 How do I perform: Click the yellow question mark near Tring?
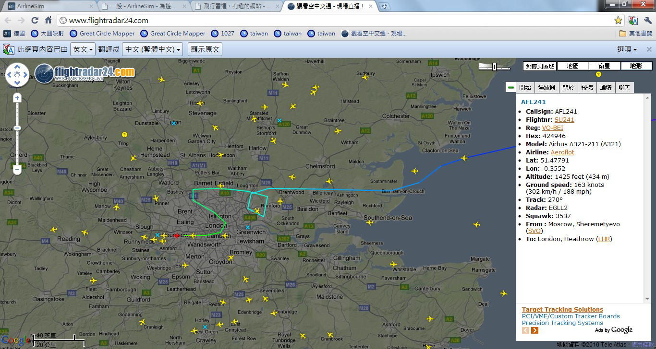[124, 135]
